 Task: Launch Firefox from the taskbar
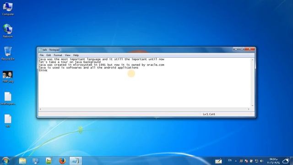pyautogui.click(x=62, y=161)
